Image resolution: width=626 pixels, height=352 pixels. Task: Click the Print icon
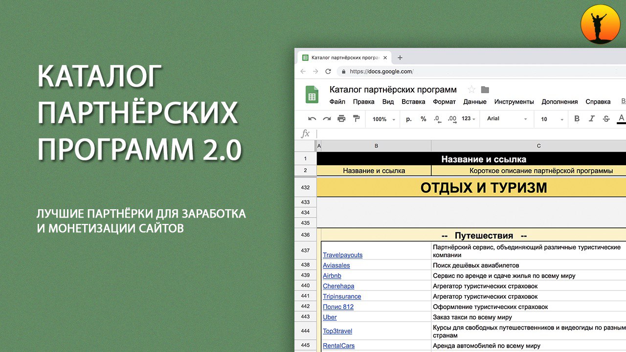[x=341, y=118]
